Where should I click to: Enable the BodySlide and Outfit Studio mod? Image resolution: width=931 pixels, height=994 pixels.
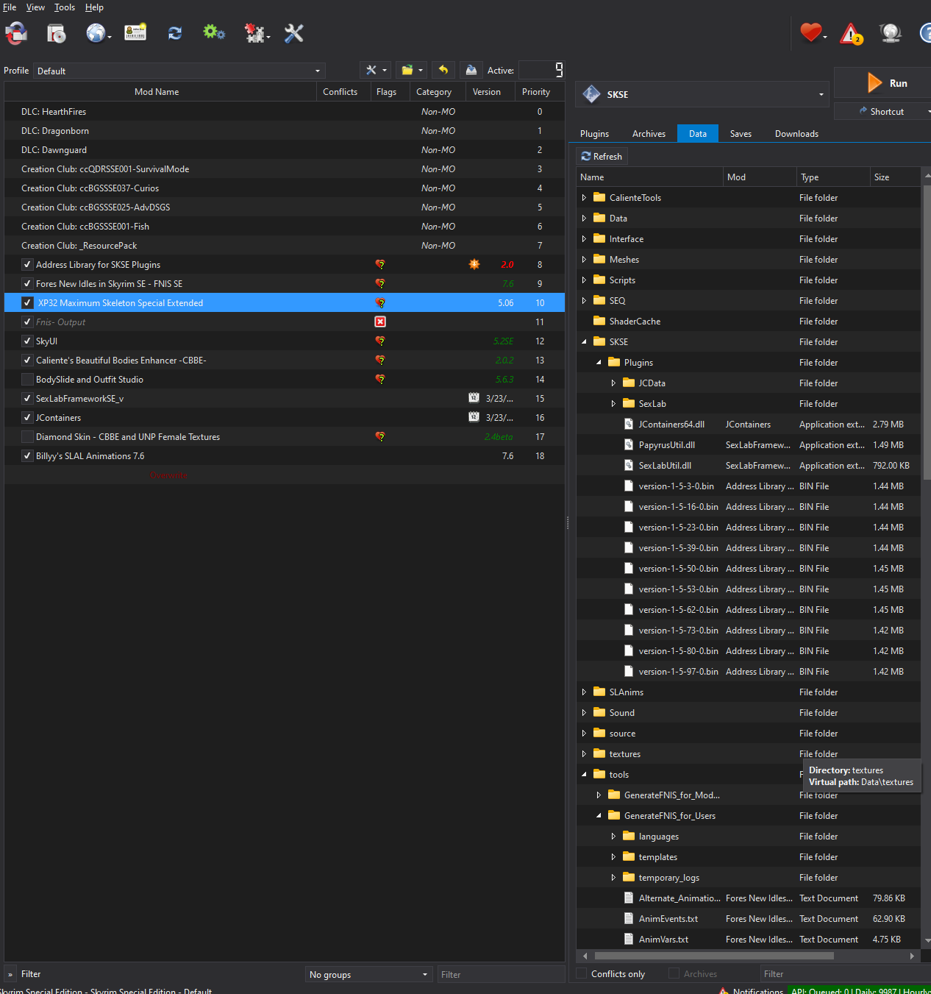point(27,379)
